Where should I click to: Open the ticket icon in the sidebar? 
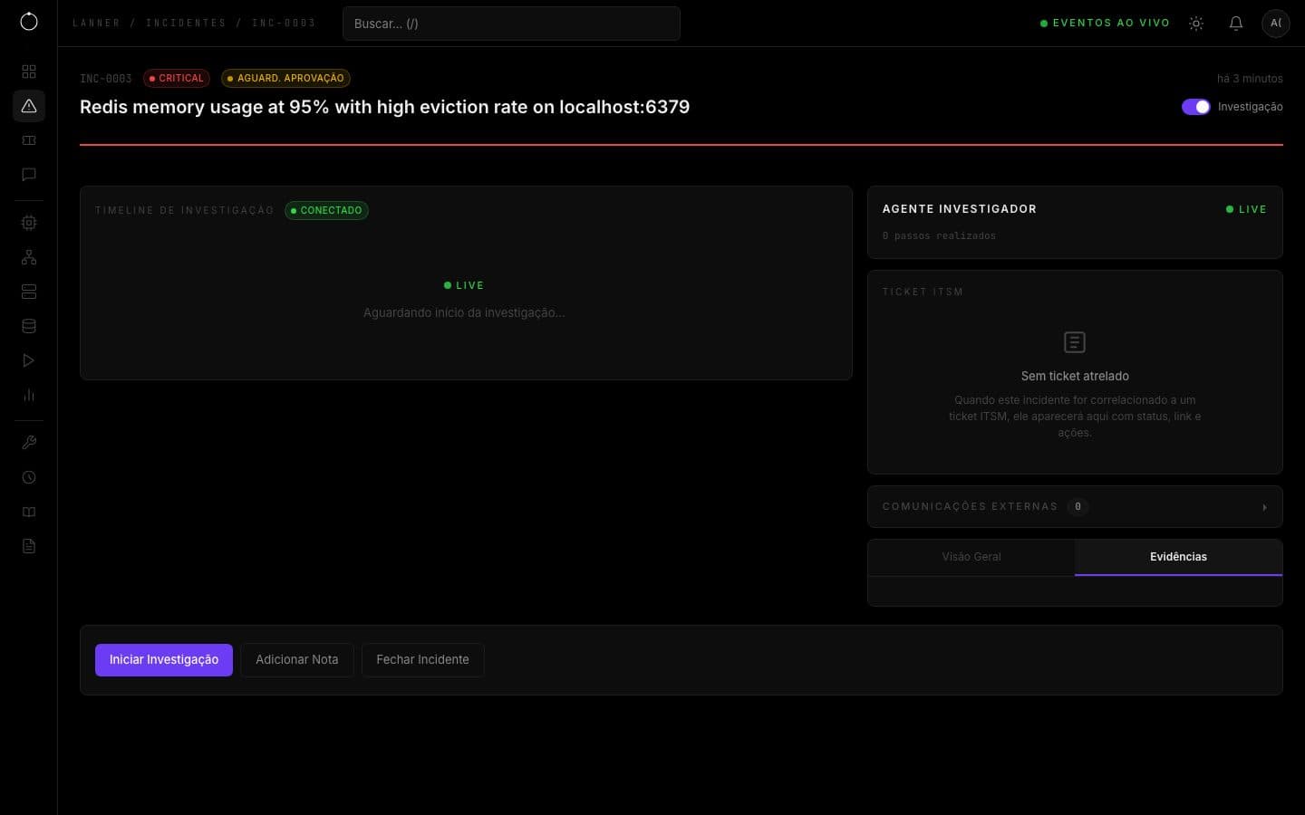tap(29, 140)
